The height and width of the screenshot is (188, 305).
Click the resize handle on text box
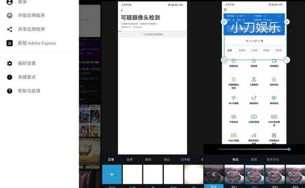click(x=287, y=60)
